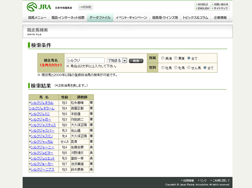Select 全て in the 所属 row
This screenshot has height=188, width=252.
[x=189, y=58]
